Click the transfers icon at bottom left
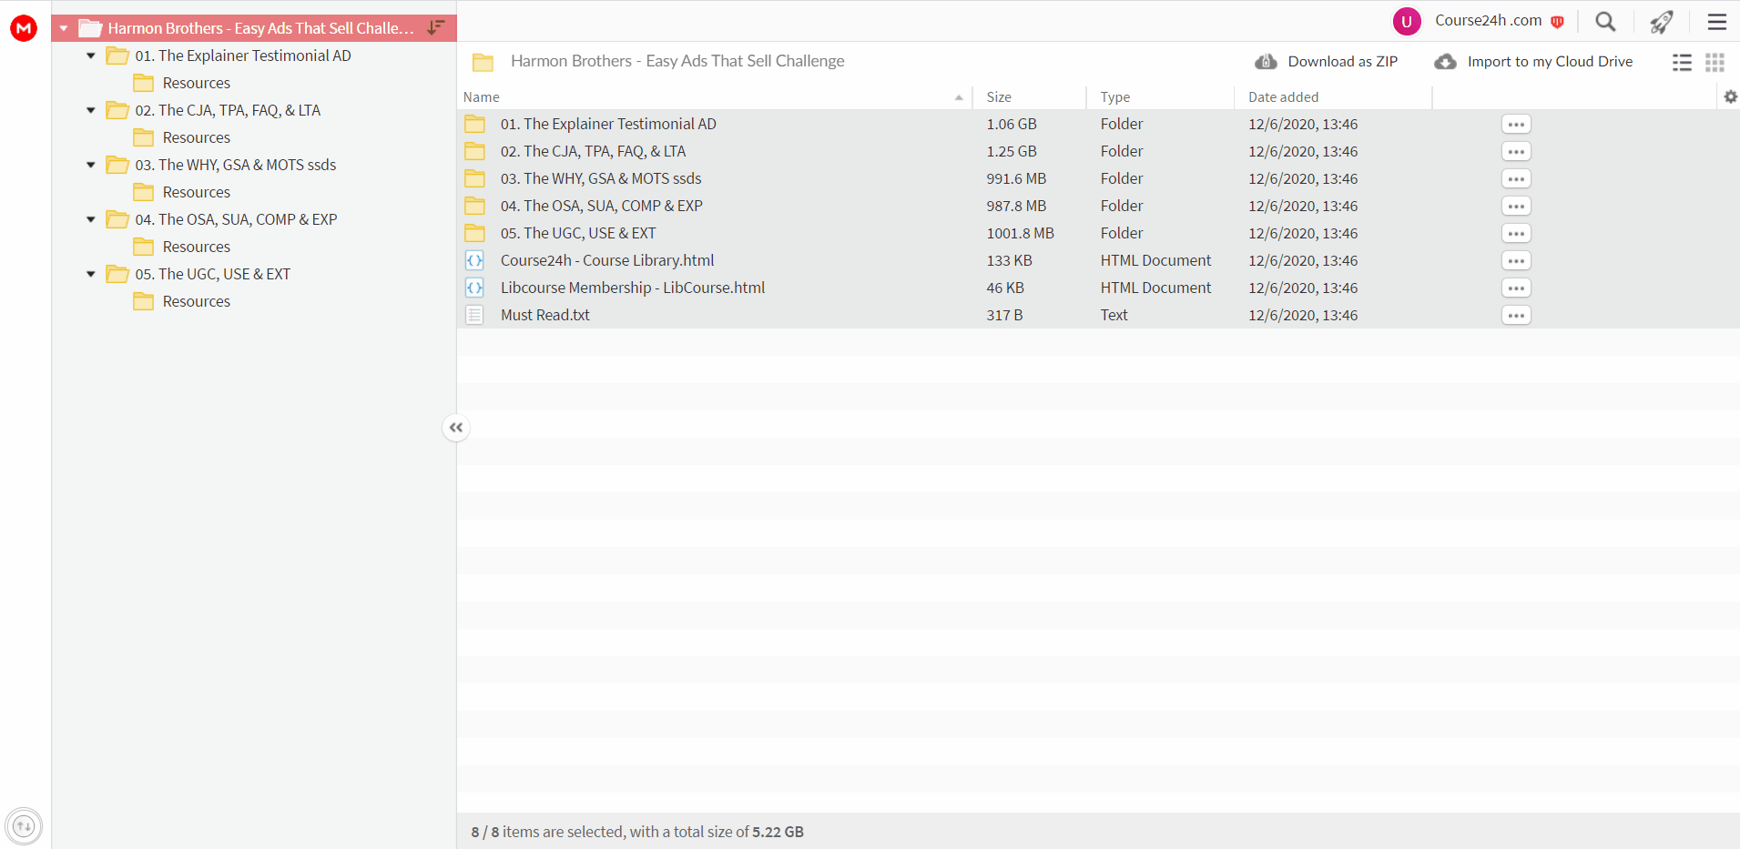1740x849 pixels. (x=24, y=826)
